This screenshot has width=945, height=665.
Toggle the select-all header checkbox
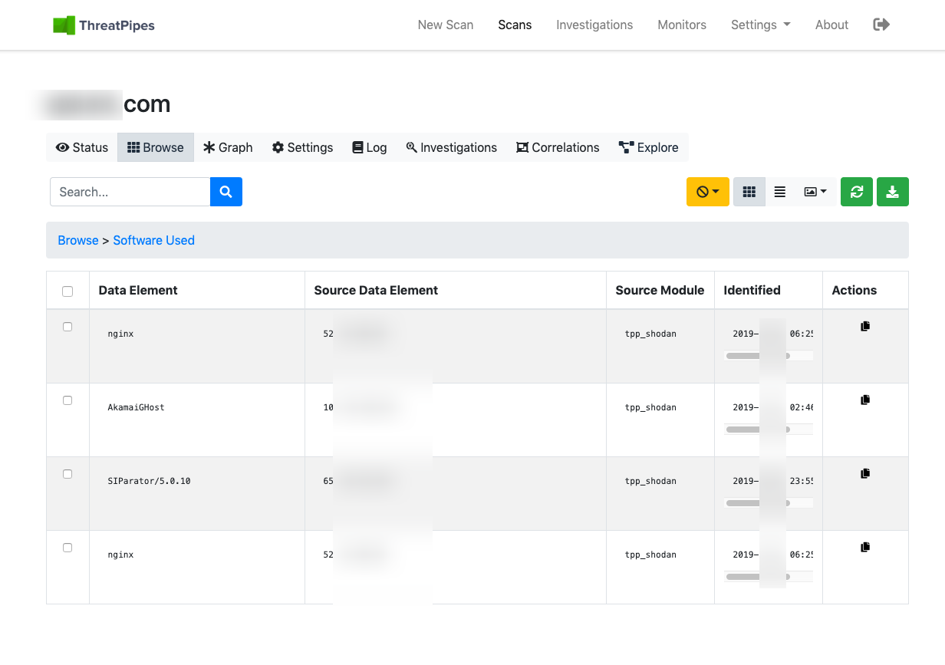click(x=67, y=291)
